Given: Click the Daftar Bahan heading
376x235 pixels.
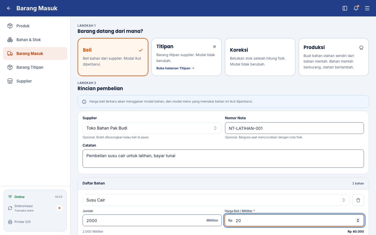Looking at the screenshot, I should [94, 183].
